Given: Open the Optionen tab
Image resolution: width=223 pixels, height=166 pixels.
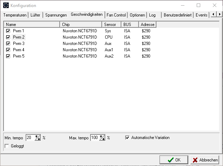Looking at the screenshot, I should pos(137,15).
